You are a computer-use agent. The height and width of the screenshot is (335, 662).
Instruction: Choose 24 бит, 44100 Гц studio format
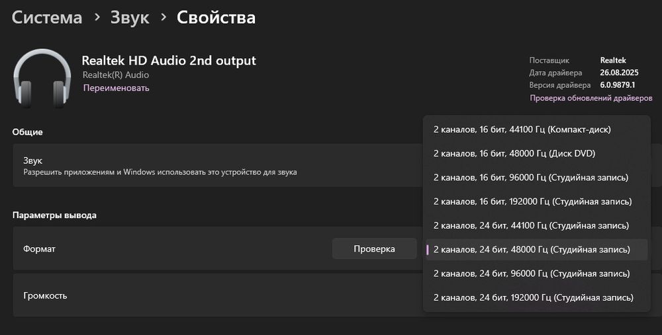530,225
